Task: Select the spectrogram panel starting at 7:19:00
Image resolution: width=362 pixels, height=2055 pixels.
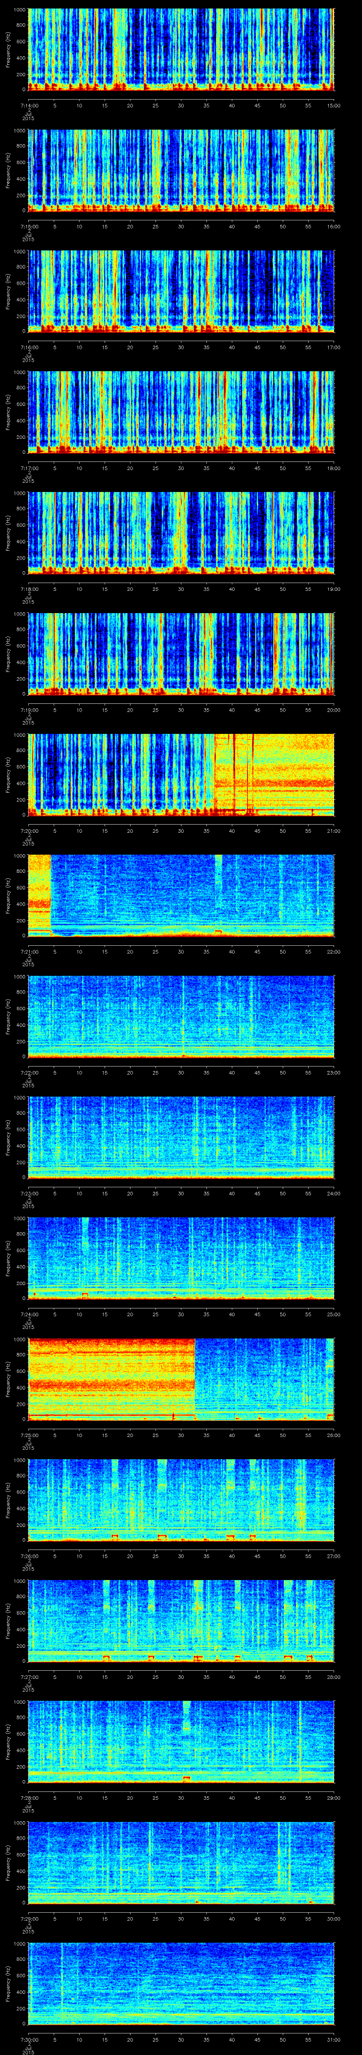Action: (181, 654)
